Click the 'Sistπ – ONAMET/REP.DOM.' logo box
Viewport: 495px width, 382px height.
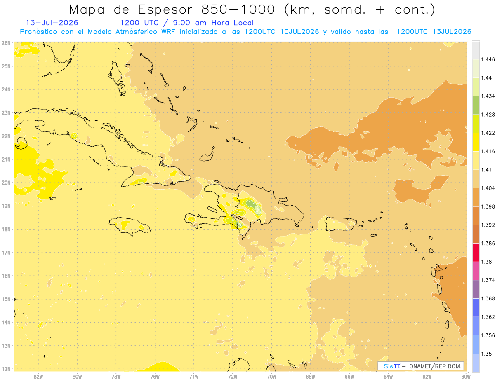tap(421, 366)
